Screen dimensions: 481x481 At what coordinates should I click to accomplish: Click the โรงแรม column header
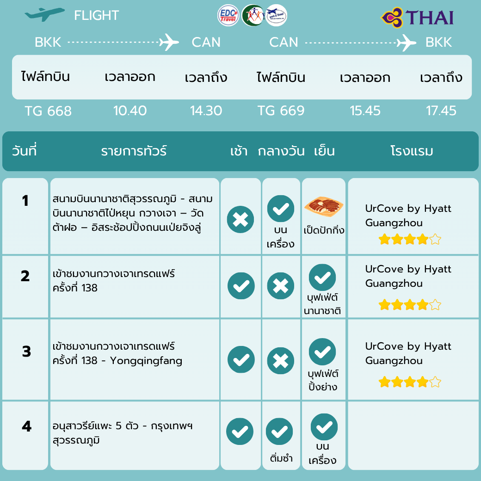coord(412,151)
